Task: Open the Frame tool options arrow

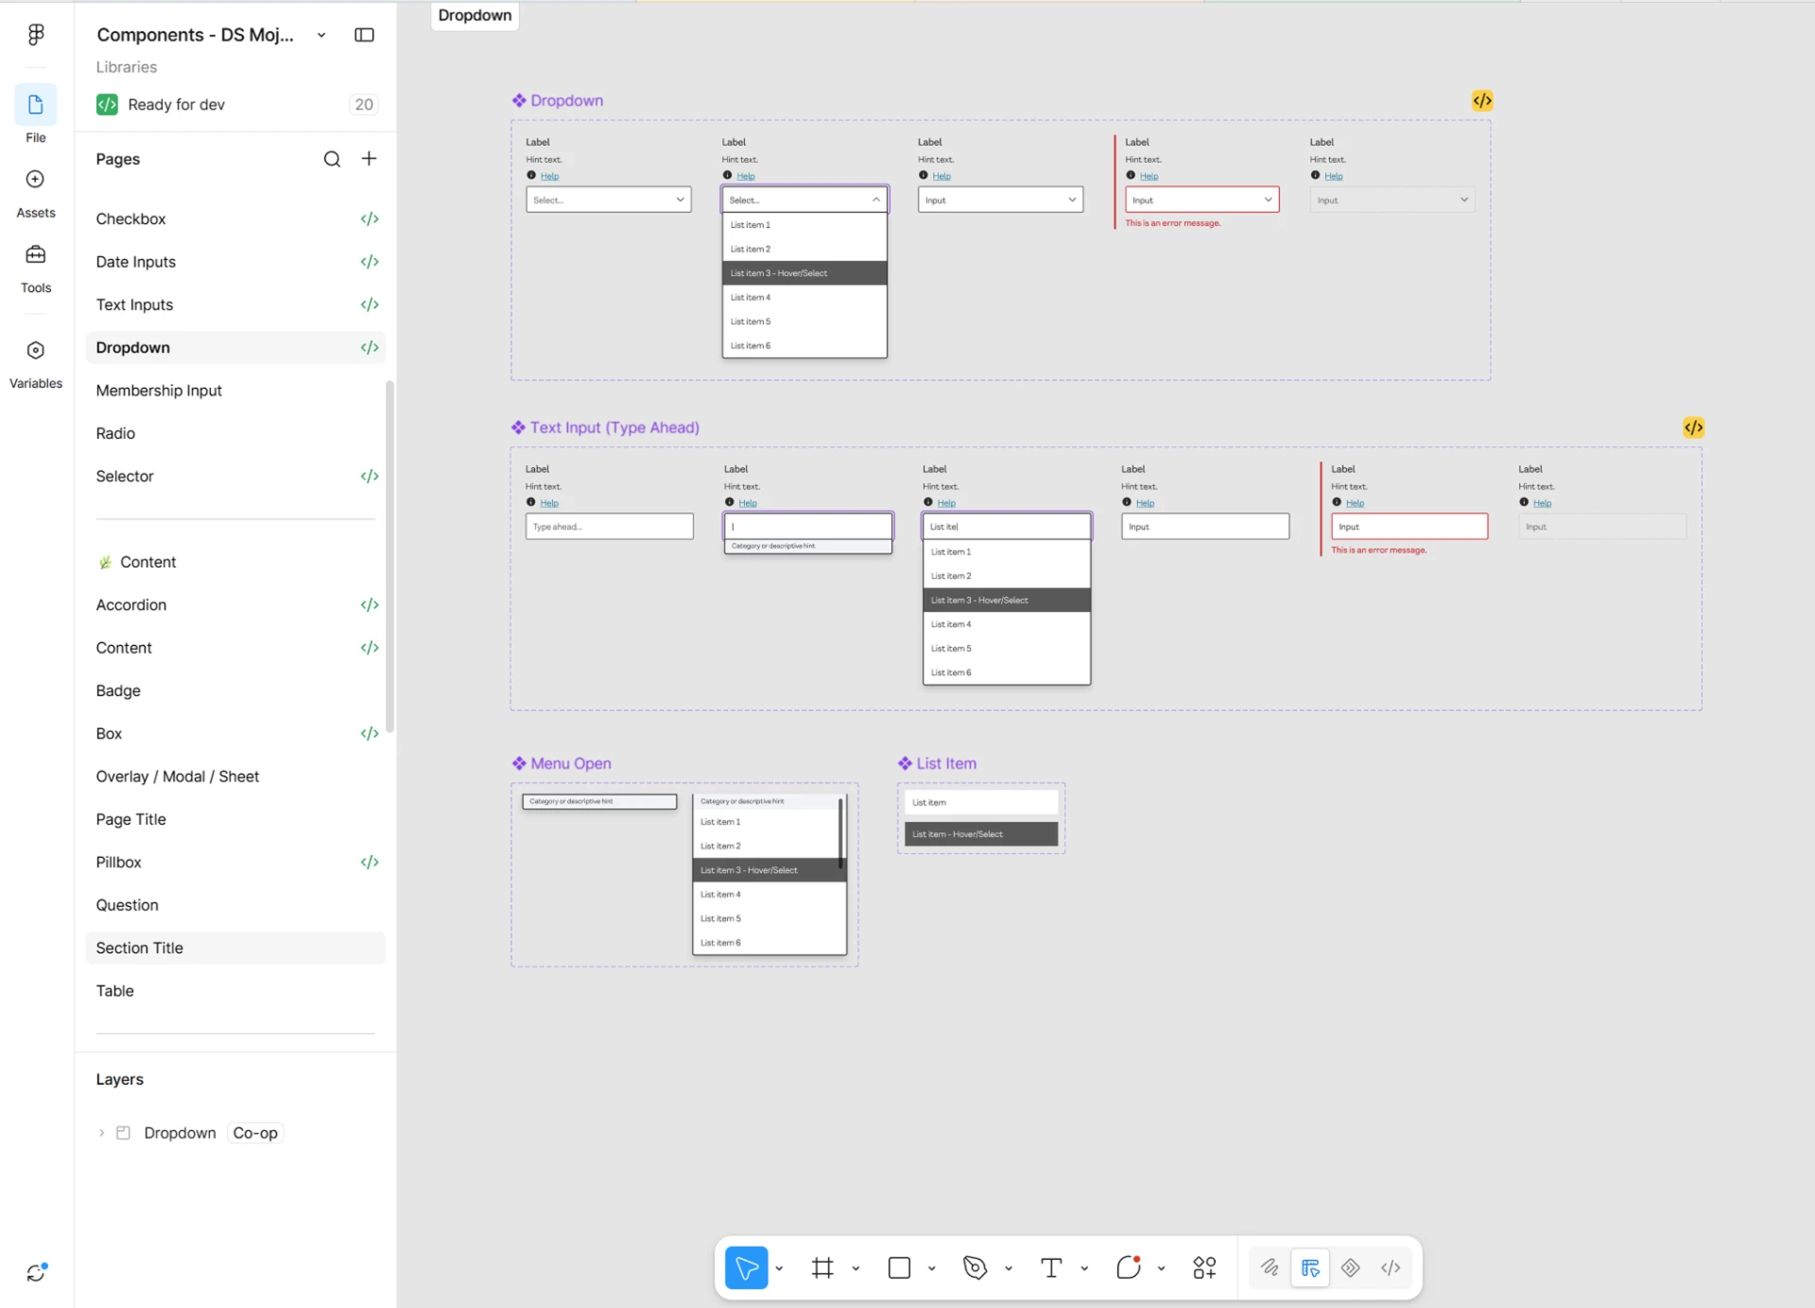Action: pyautogui.click(x=856, y=1268)
